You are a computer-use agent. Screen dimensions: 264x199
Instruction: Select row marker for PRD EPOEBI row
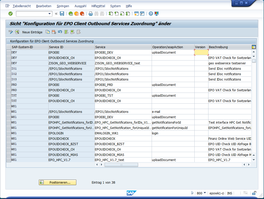tap(8, 85)
